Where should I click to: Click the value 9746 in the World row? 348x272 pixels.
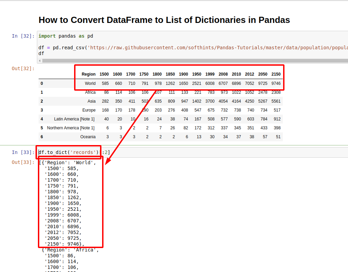click(x=276, y=83)
